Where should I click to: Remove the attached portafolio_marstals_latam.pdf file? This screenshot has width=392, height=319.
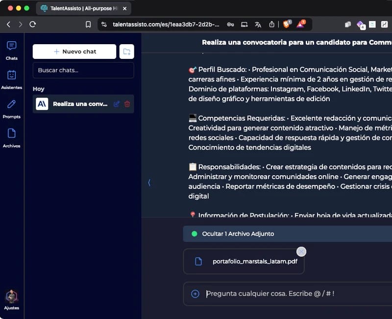coord(301,252)
